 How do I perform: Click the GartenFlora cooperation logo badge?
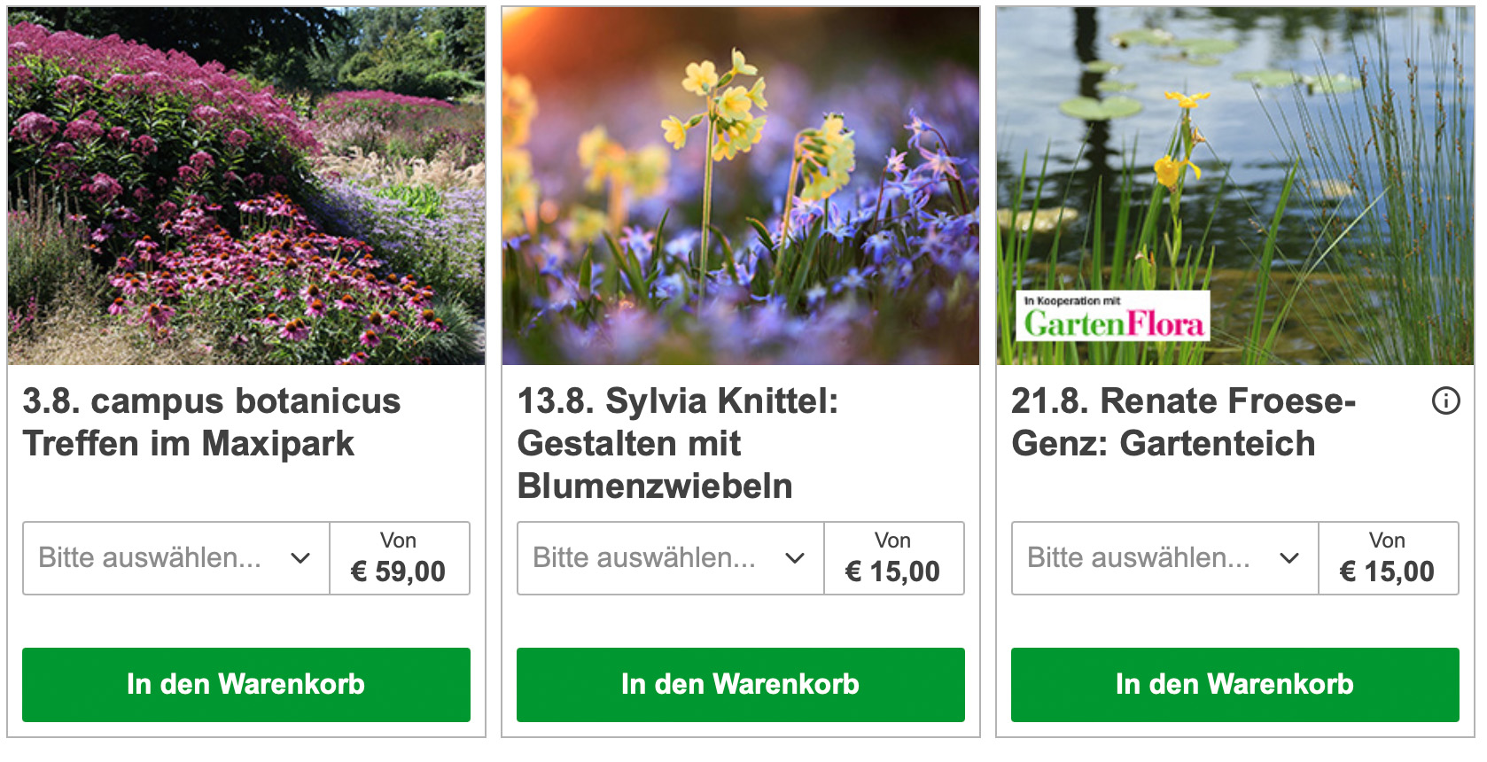1113,316
